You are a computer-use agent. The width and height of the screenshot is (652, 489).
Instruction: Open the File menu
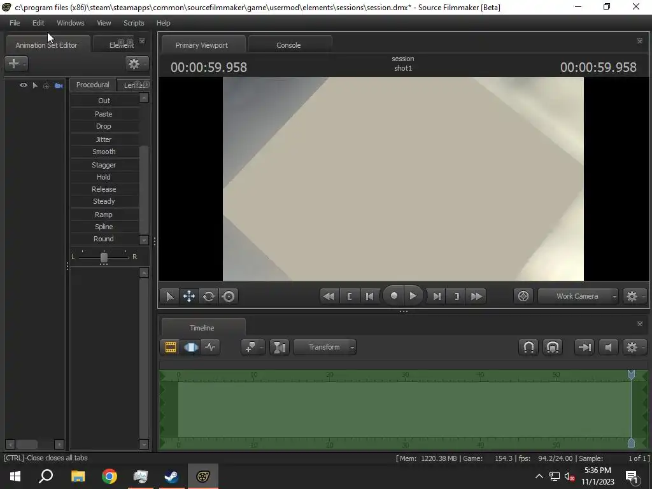15,23
